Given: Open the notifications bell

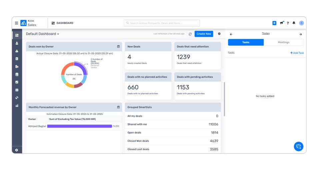Looking at the screenshot, I should pyautogui.click(x=294, y=23).
